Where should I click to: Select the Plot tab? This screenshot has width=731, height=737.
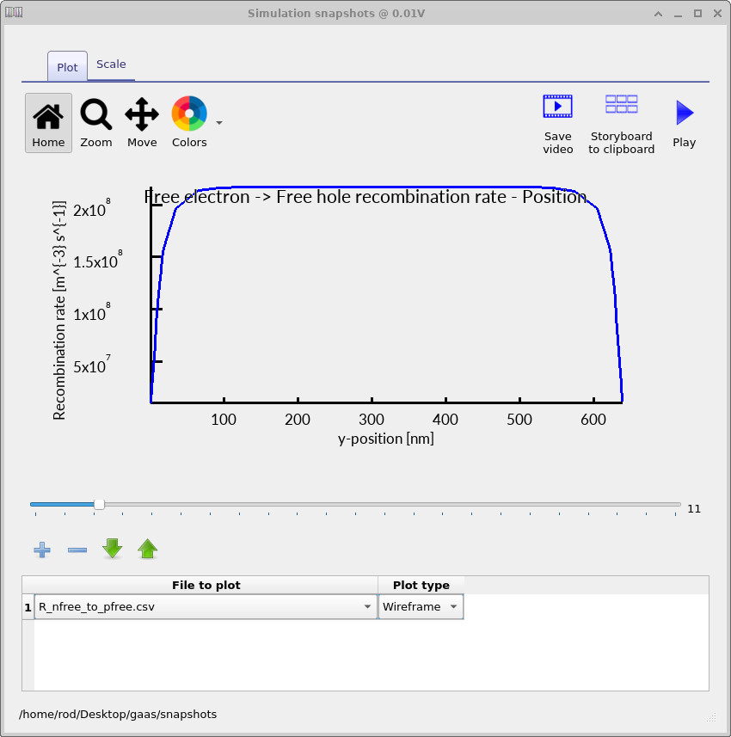point(66,65)
